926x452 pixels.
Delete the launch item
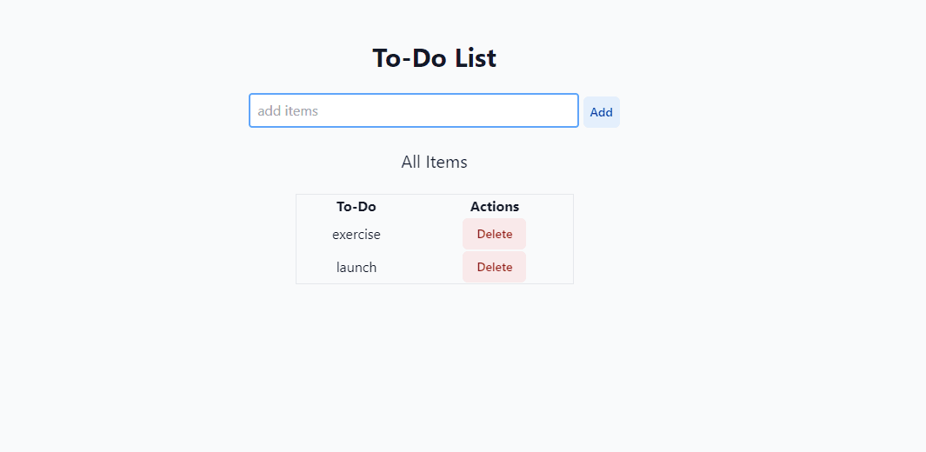click(494, 267)
